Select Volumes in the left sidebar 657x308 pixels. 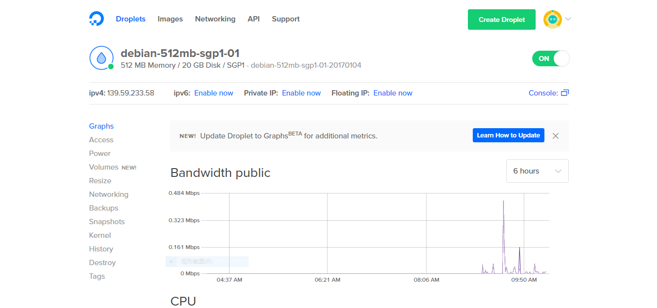click(x=104, y=167)
